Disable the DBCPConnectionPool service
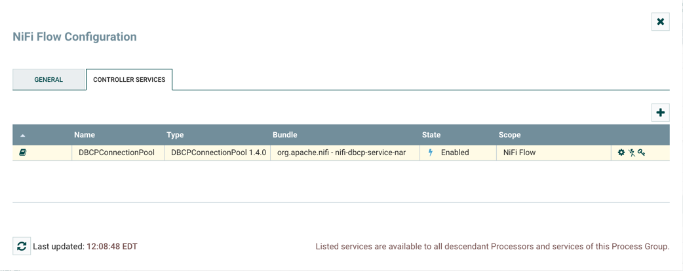 tap(631, 153)
